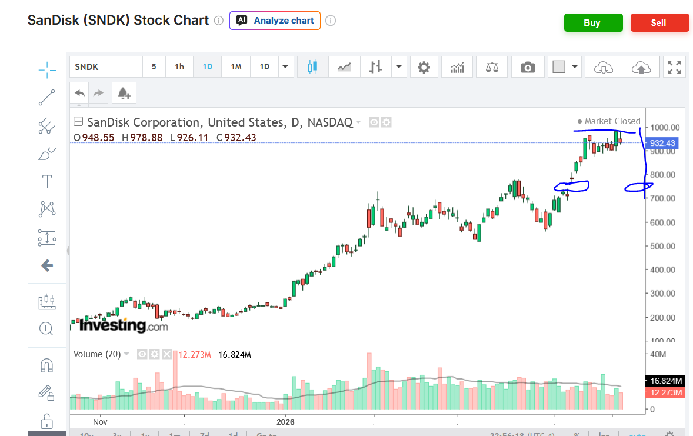Remove the Volume indicator with X
This screenshot has height=436, width=693.
(166, 354)
